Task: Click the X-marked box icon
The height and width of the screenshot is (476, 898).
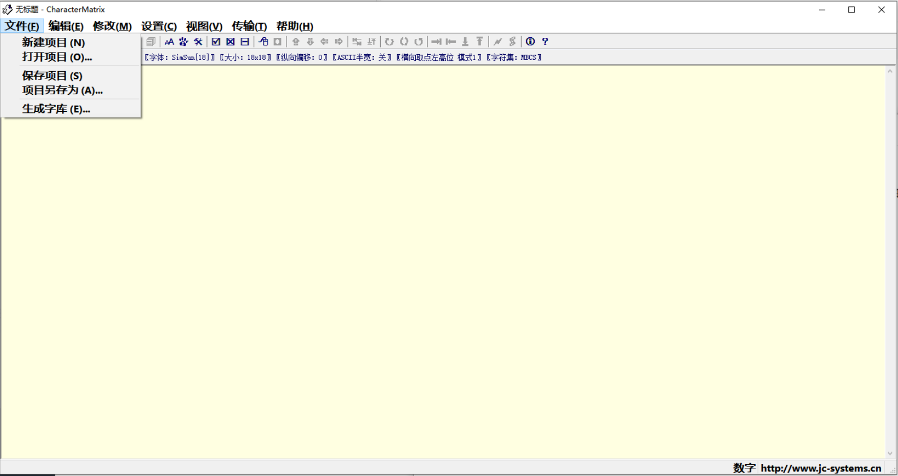Action: 230,42
